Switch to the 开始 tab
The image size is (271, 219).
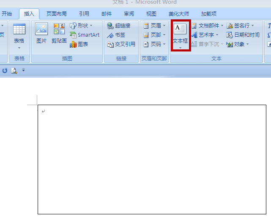point(7,14)
